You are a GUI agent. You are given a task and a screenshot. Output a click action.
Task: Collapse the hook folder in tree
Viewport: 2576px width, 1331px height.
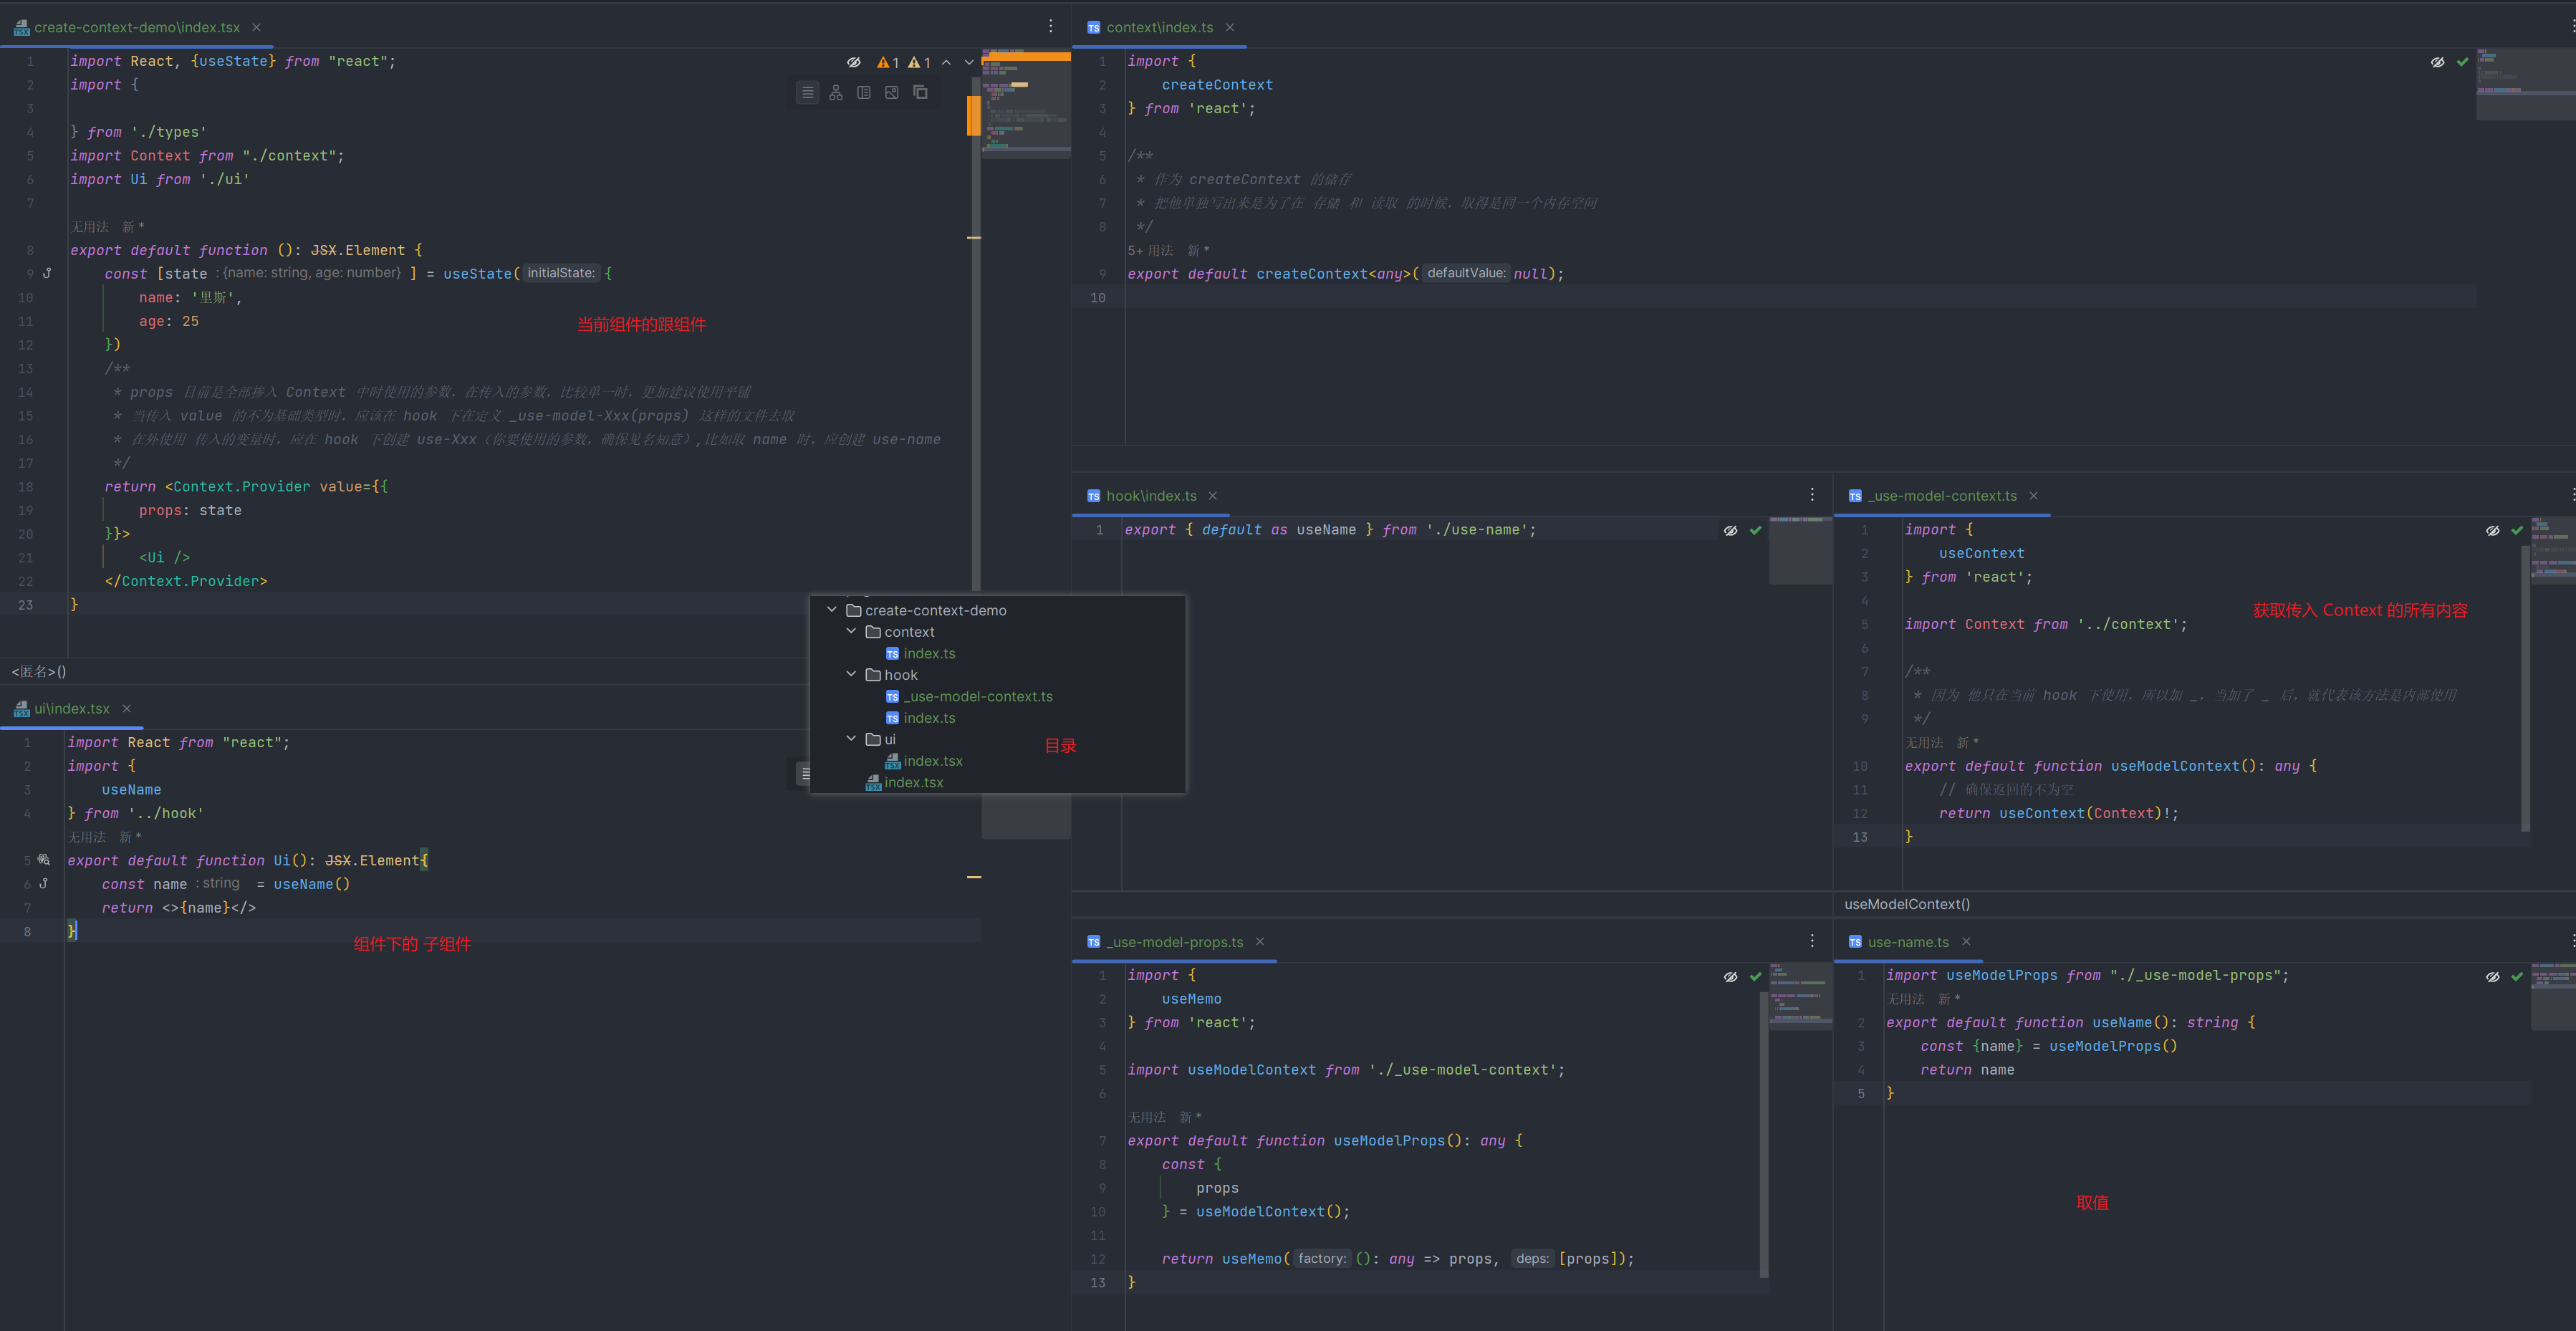click(852, 674)
